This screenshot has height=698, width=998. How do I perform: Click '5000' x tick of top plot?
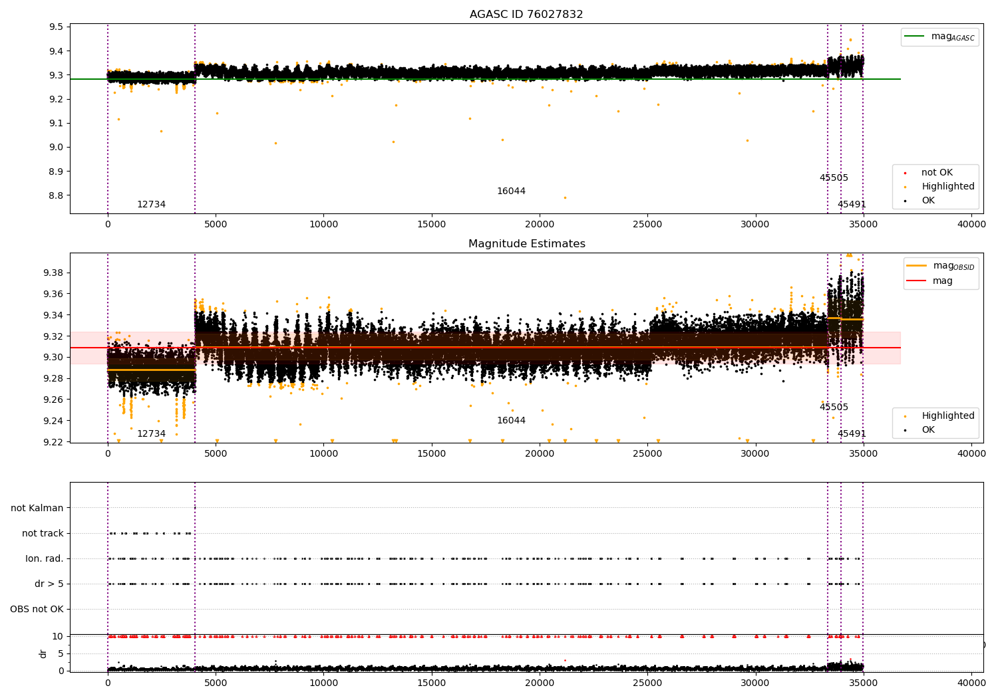[x=216, y=225]
